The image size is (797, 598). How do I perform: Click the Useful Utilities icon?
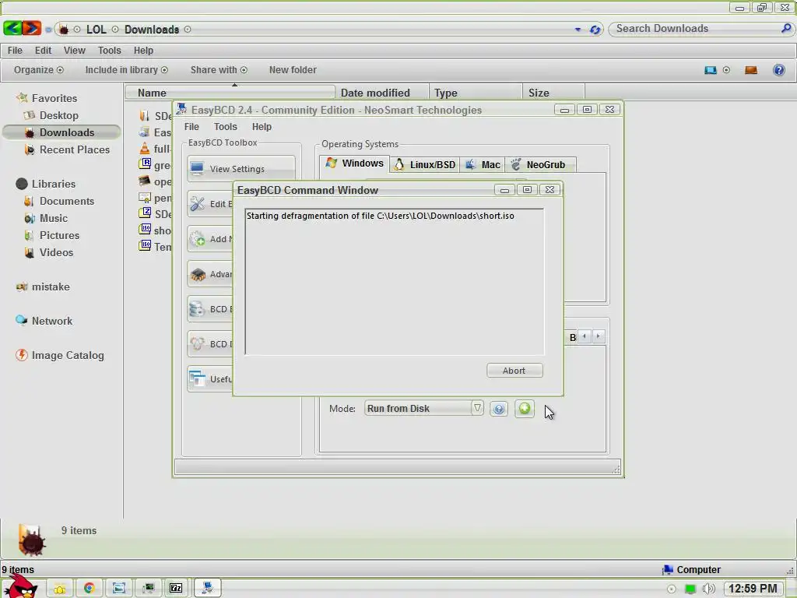pyautogui.click(x=197, y=379)
